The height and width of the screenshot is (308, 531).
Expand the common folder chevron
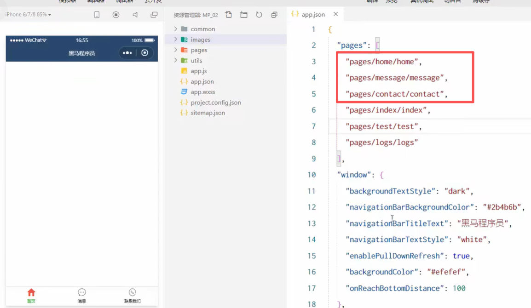tap(175, 29)
